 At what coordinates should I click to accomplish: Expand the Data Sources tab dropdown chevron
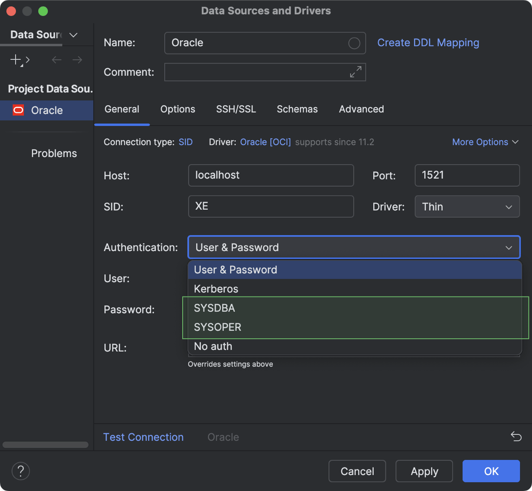pos(74,35)
